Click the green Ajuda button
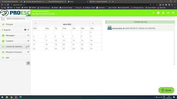 [x=166, y=90]
